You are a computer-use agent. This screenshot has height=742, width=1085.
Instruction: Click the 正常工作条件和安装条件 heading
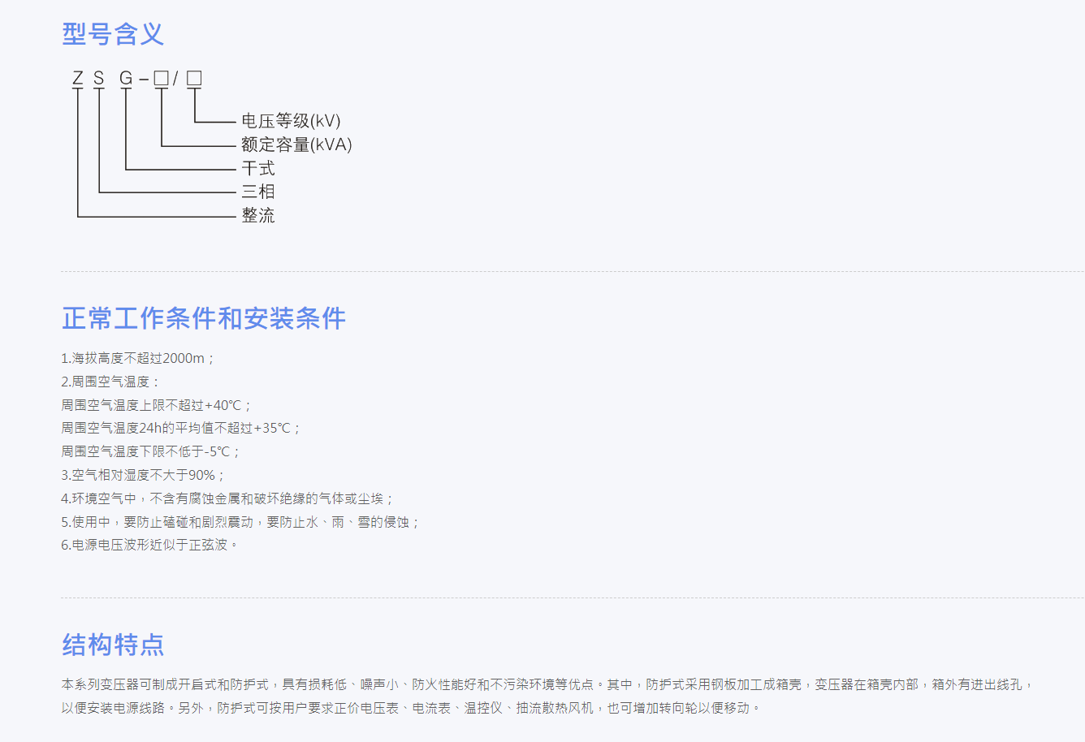click(204, 318)
